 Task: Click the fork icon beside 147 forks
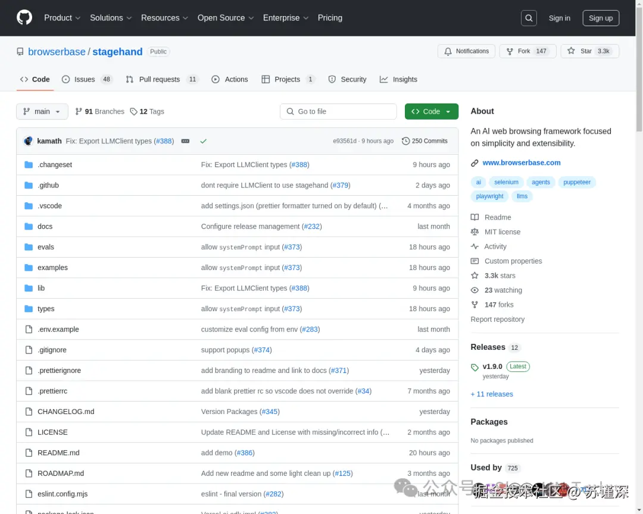(475, 305)
